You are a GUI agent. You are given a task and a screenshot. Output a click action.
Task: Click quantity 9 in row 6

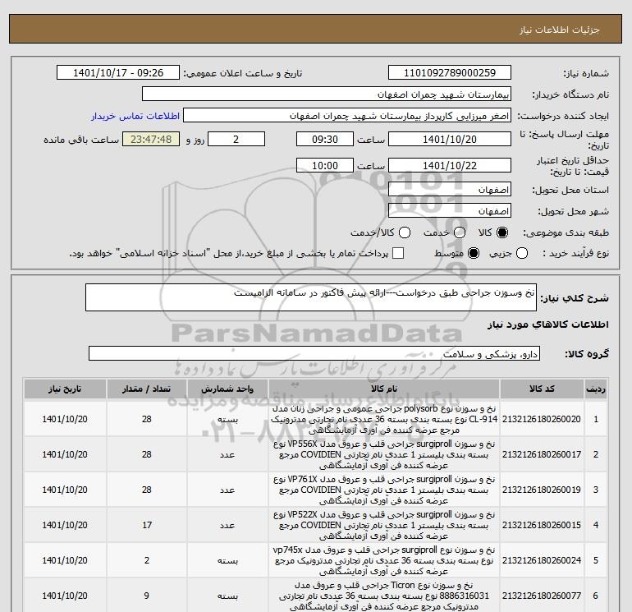click(x=147, y=596)
